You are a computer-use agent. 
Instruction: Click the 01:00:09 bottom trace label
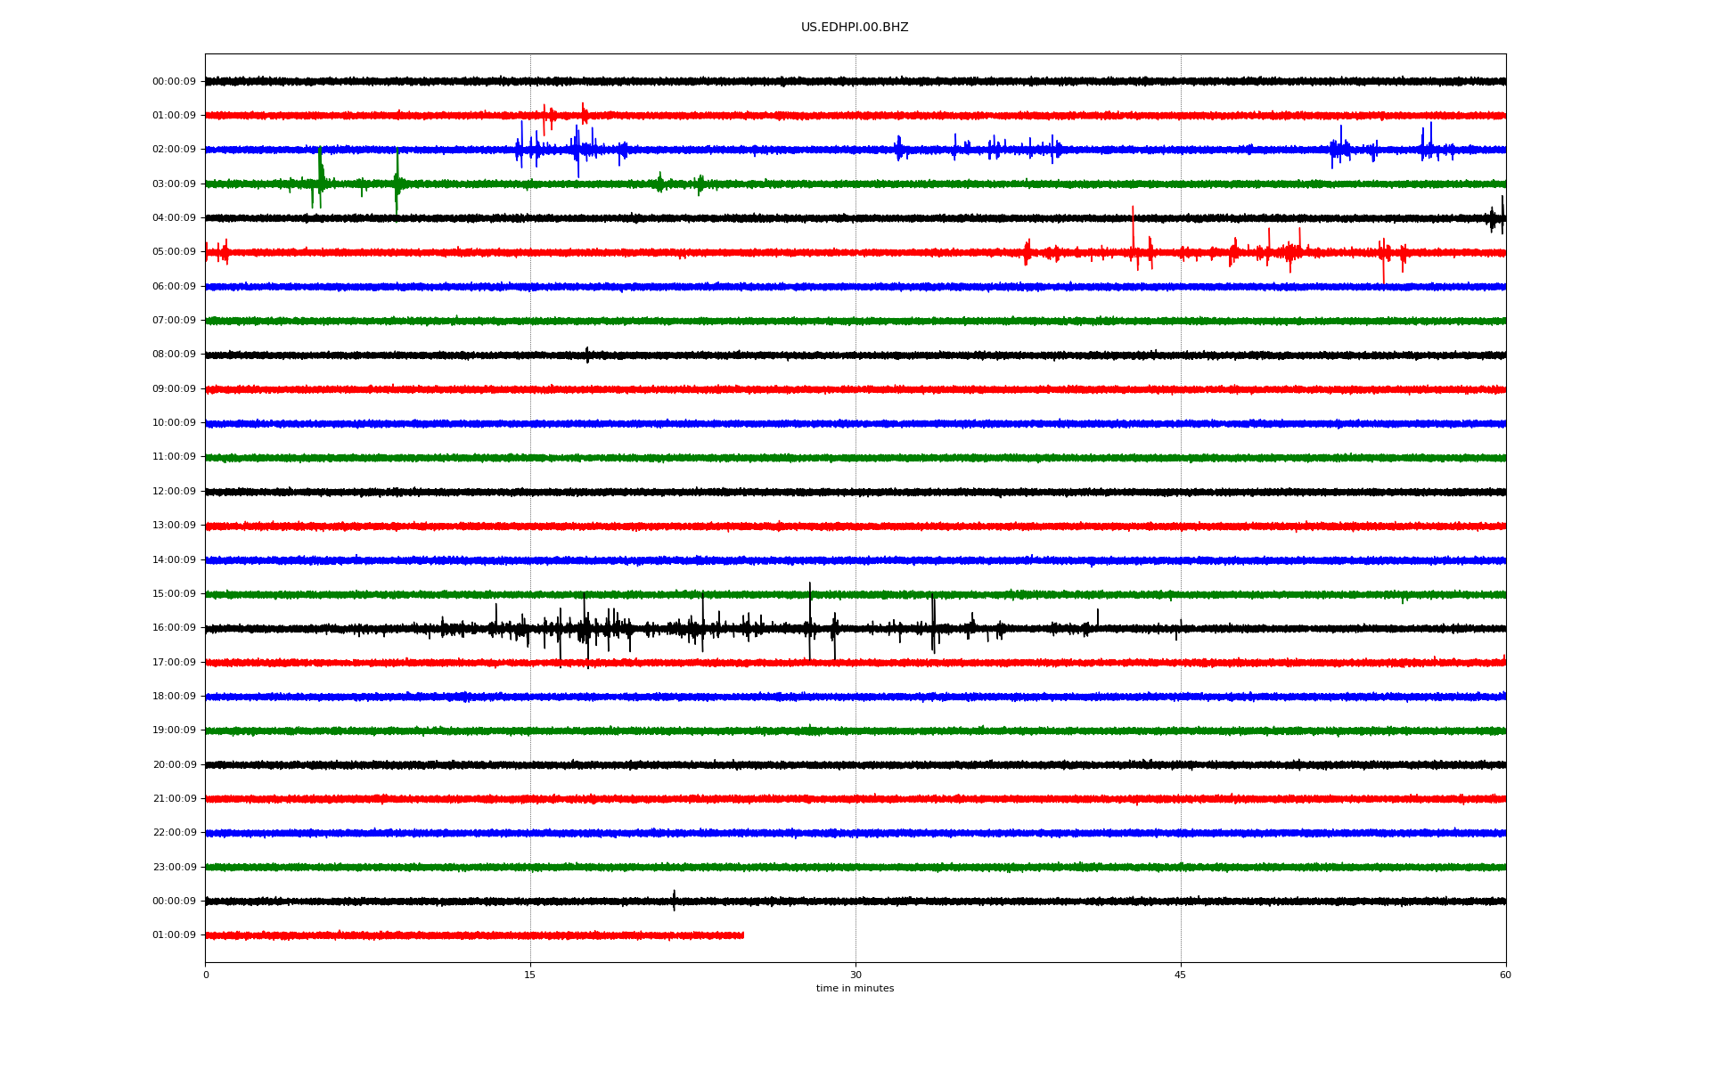click(x=174, y=935)
